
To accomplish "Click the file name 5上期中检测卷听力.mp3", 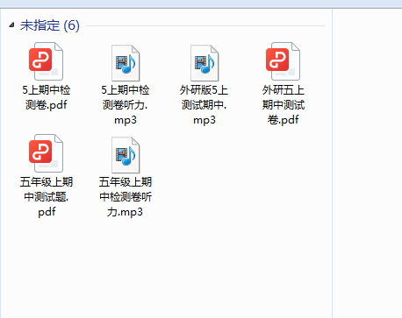I will tap(126, 105).
